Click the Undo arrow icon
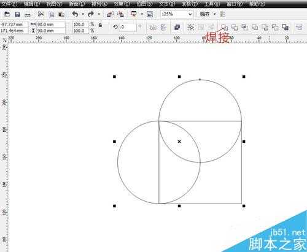This screenshot has height=252, width=307. [75, 14]
